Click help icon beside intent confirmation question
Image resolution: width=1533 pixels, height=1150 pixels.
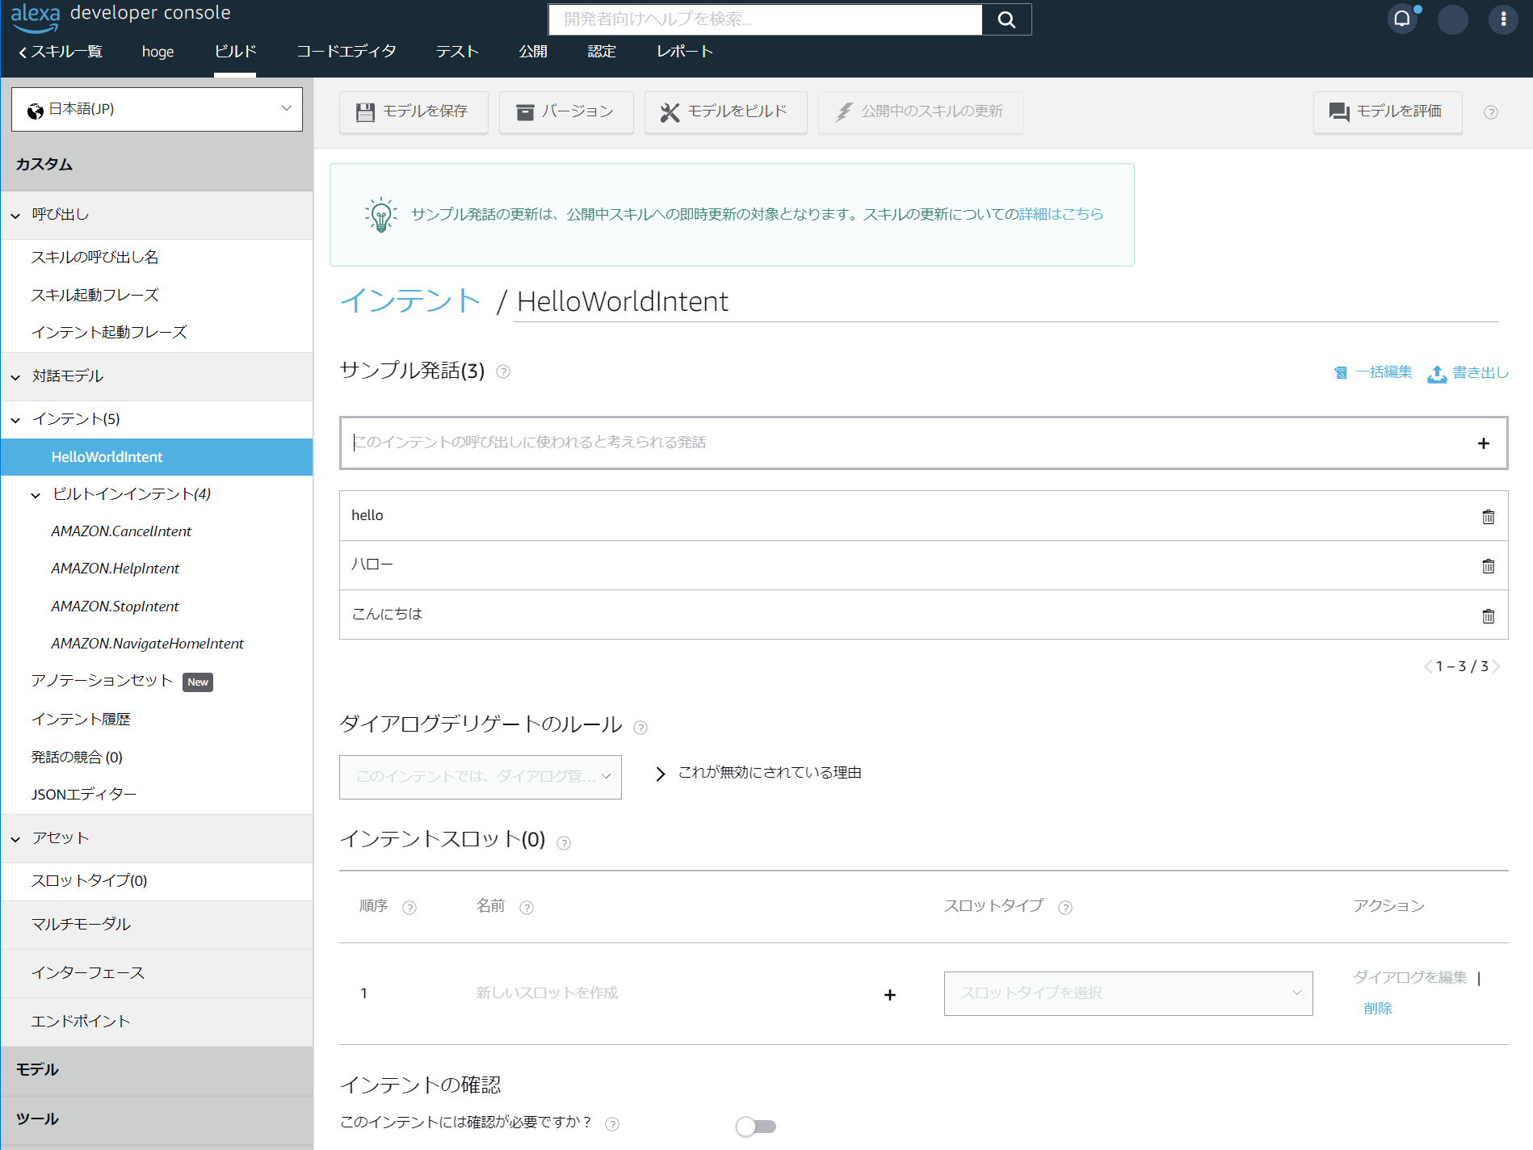612,1124
